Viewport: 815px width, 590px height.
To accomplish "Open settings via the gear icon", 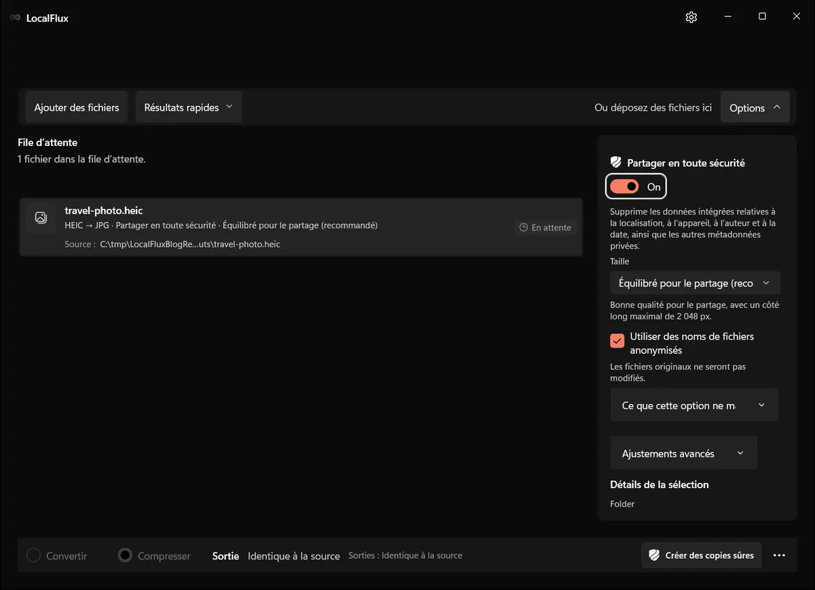I will tap(691, 17).
